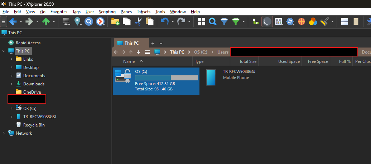
Task: Open the Favorites menu
Action: [59, 12]
